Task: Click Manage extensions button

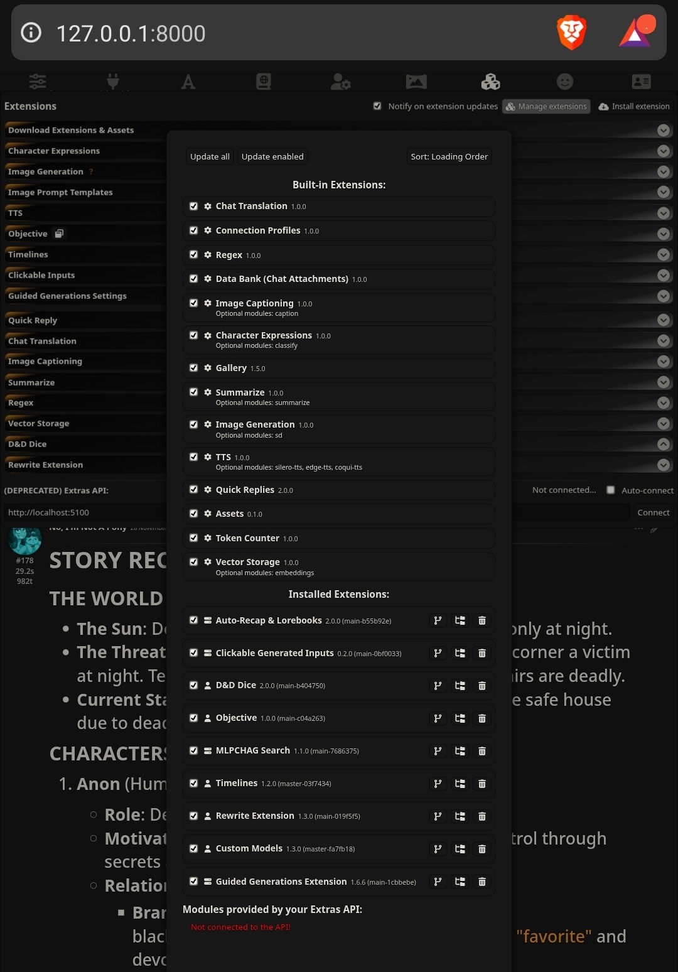Action: point(546,106)
